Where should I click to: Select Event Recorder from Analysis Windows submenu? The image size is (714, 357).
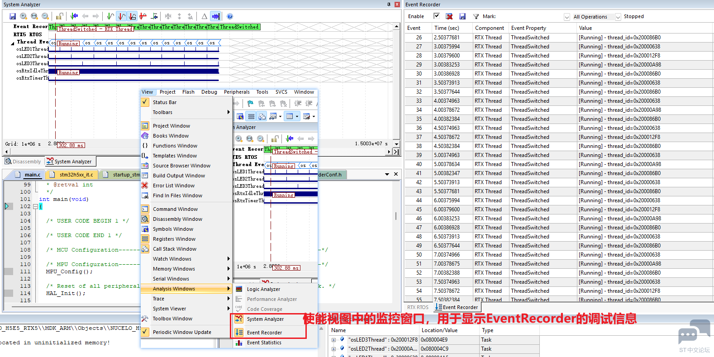click(x=264, y=333)
